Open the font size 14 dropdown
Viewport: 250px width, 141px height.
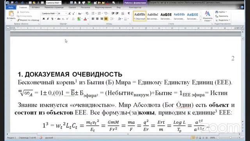pos(66,14)
